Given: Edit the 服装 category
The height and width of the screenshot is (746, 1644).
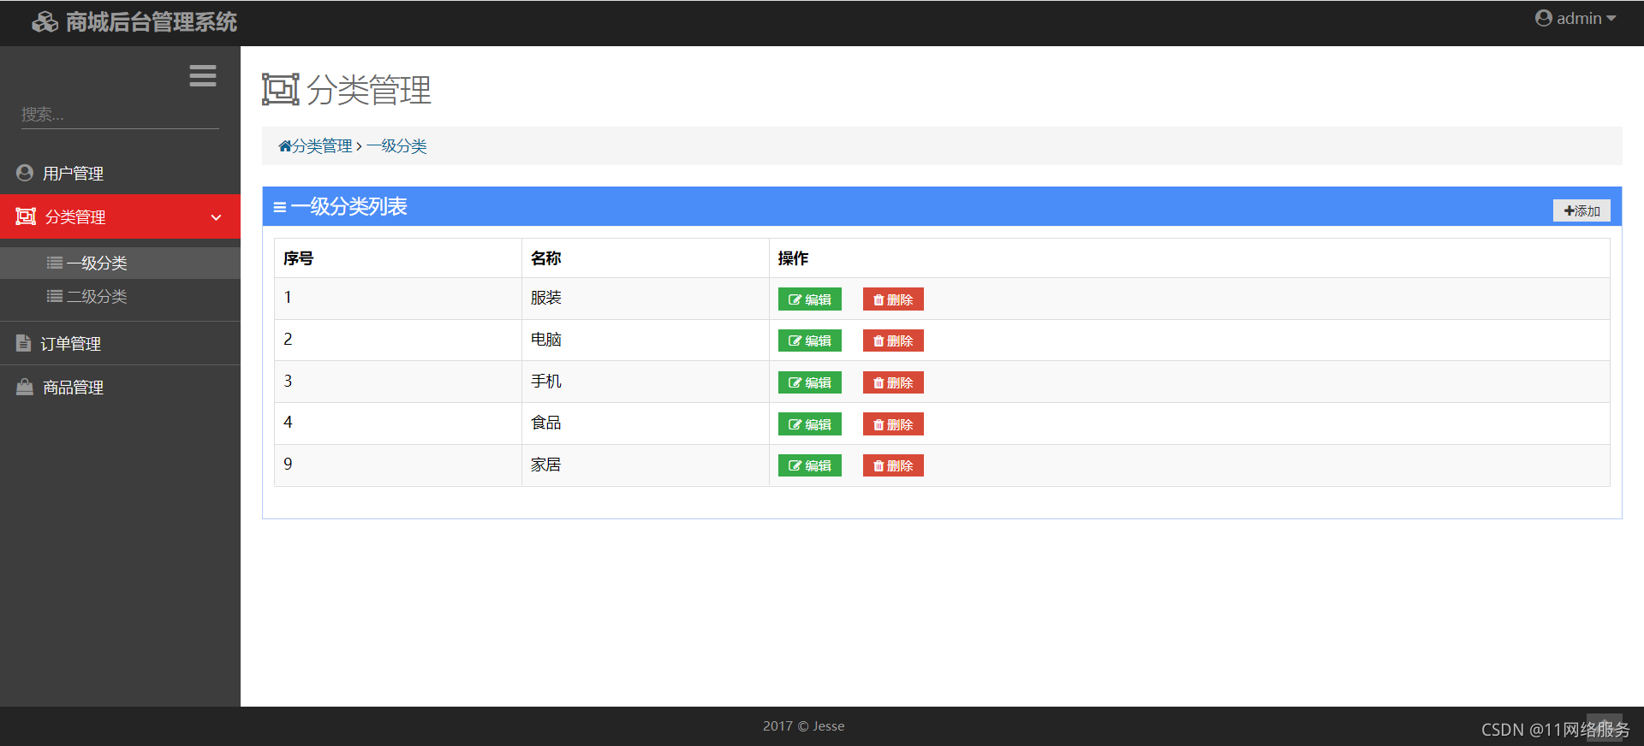Looking at the screenshot, I should (810, 299).
